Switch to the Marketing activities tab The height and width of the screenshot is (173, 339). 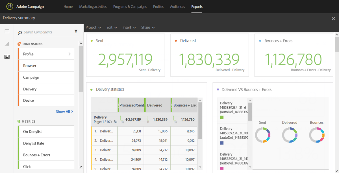point(93,6)
